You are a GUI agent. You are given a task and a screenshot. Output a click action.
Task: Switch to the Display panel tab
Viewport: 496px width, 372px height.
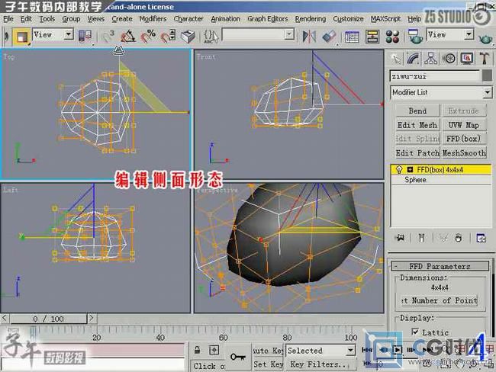467,59
